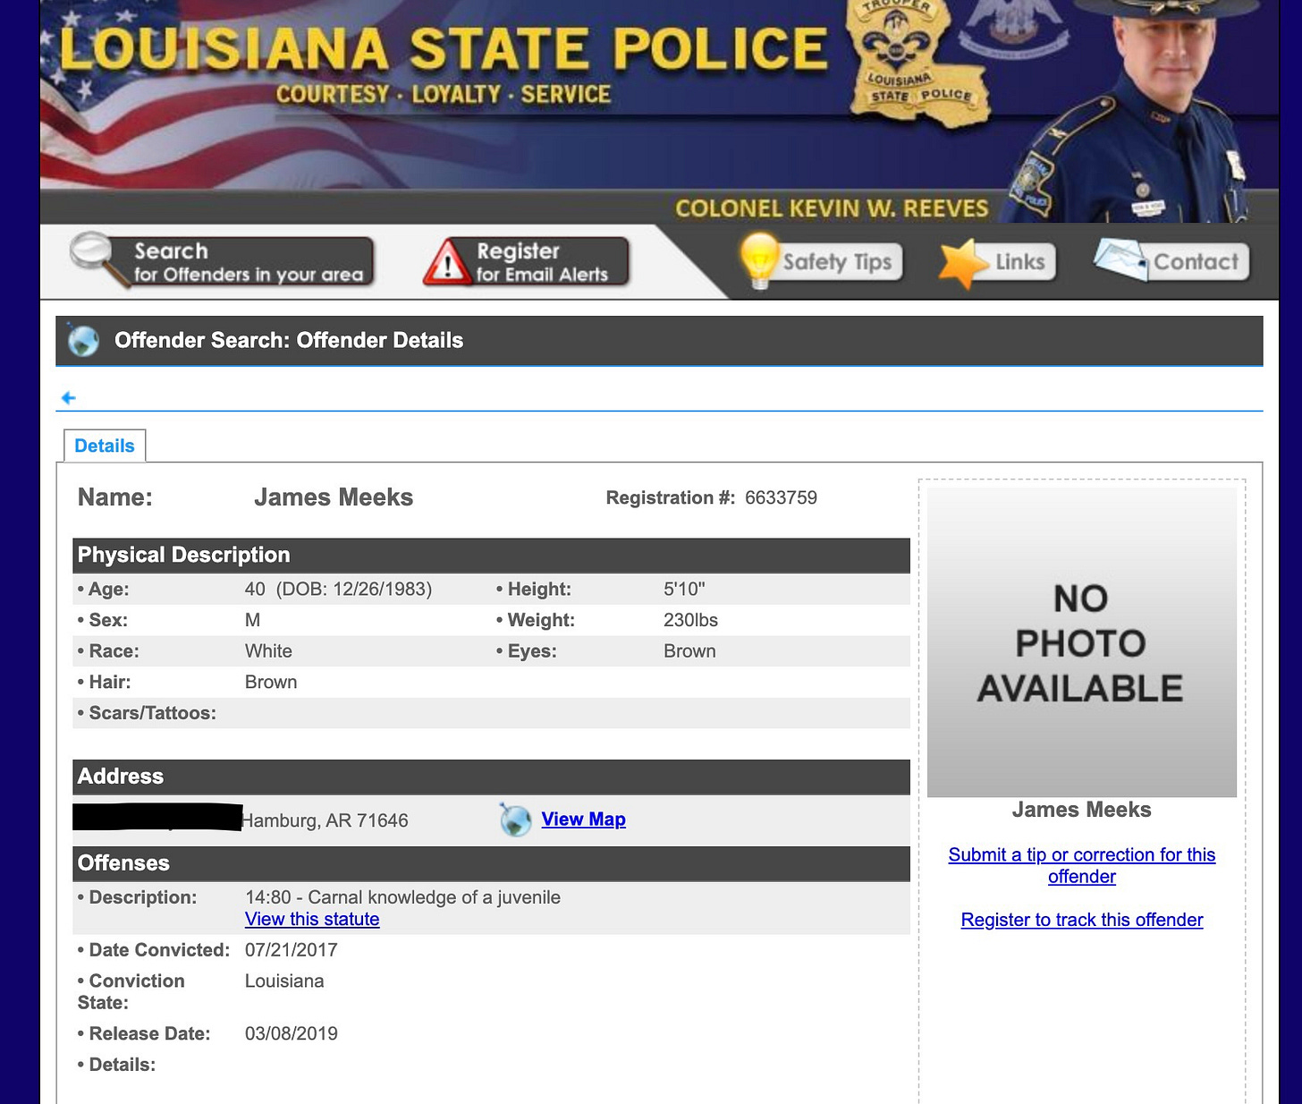Click the Eyes value Brown
The image size is (1302, 1104).
click(x=689, y=651)
